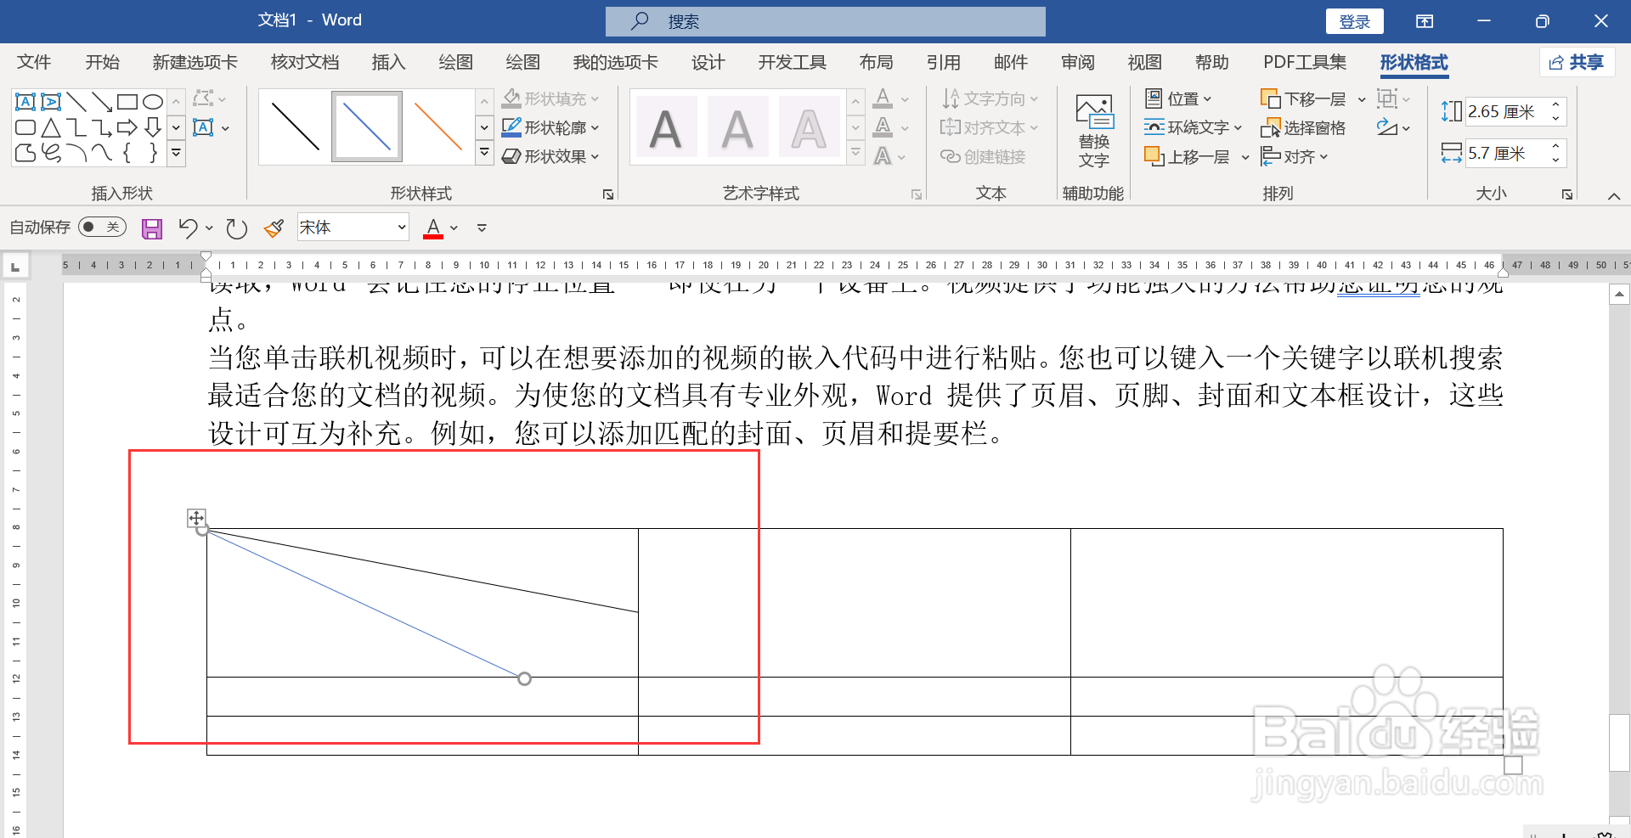
Task: Open the shape styles dialog launcher
Action: [x=608, y=194]
